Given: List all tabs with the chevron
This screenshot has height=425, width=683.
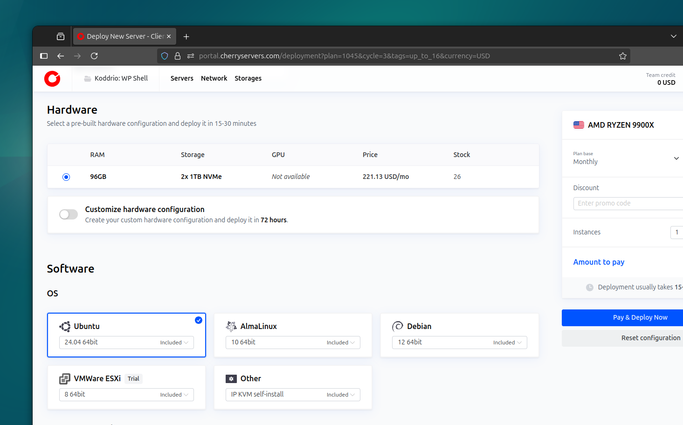Looking at the screenshot, I should (x=674, y=36).
